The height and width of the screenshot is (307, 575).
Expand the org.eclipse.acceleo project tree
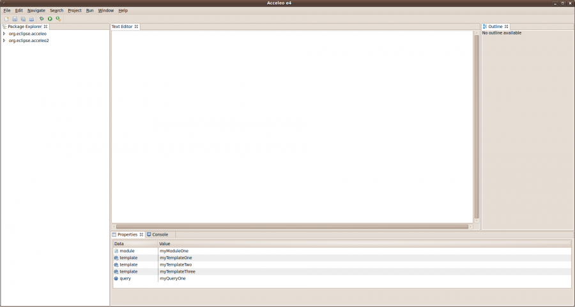(x=4, y=34)
